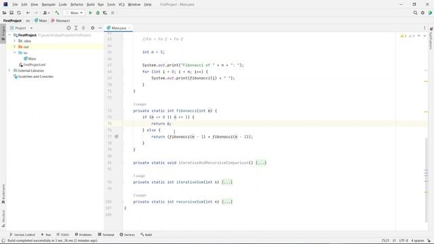The width and height of the screenshot is (434, 244).
Task: Open Search Everywhere magnifier icon
Action: [x=415, y=13]
